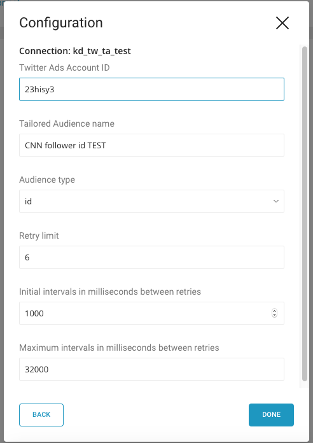Close the Configuration dialog with the X
The width and height of the screenshot is (313, 443).
[282, 23]
